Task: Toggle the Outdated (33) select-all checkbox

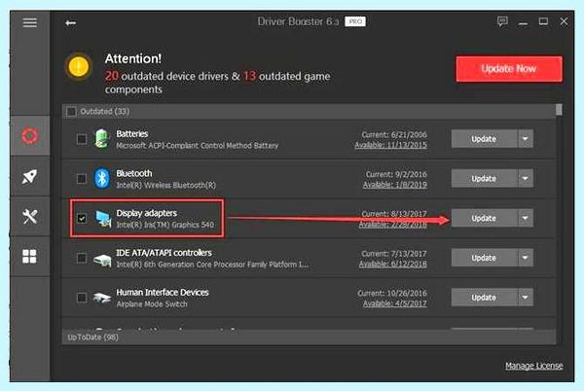Action: point(71,111)
